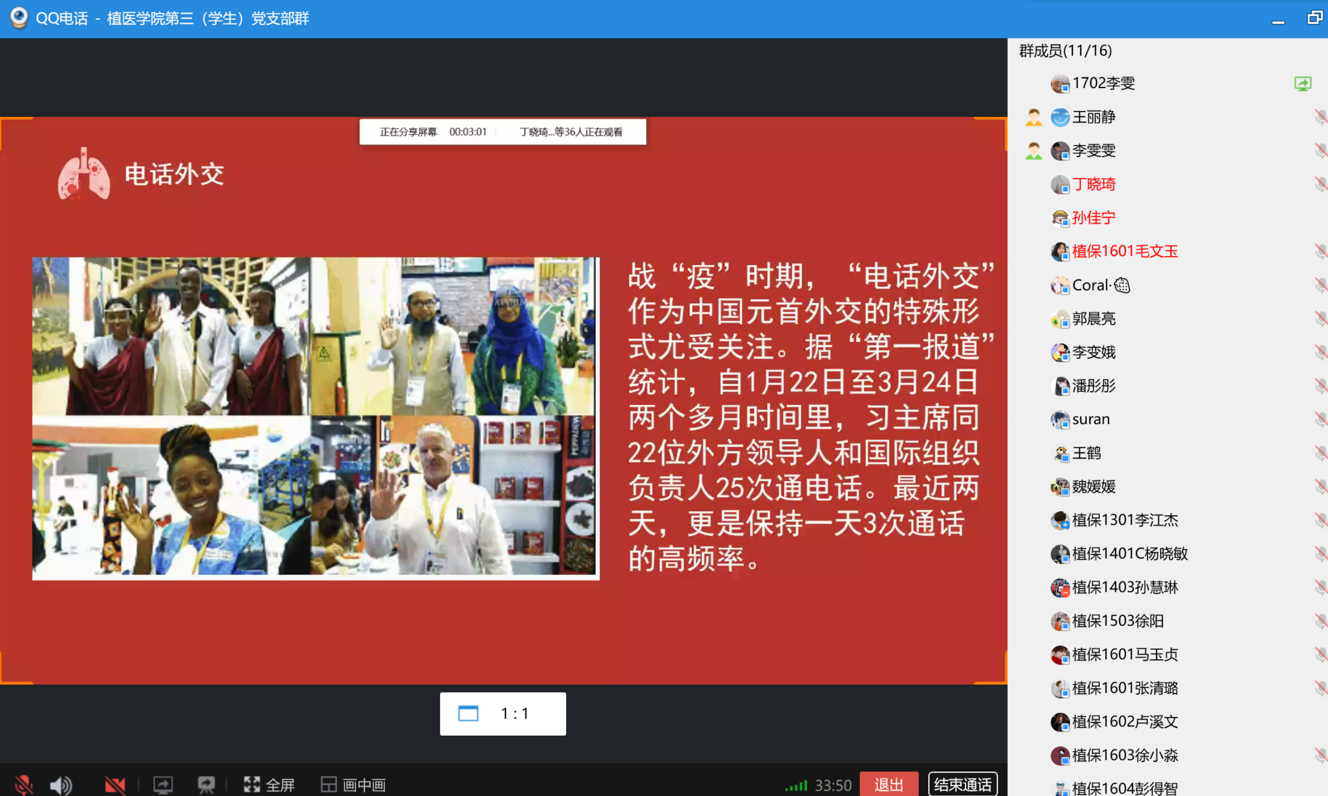Click Coral's avatar in member list
The width and height of the screenshot is (1328, 796).
[1060, 285]
